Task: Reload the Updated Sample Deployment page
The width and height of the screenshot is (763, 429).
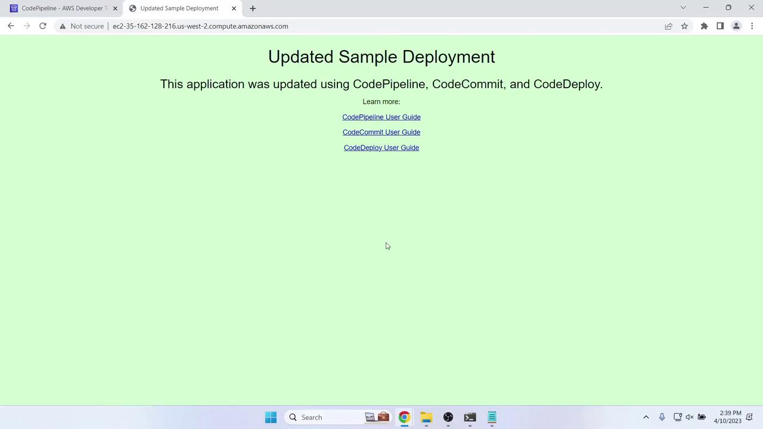Action: (x=43, y=26)
